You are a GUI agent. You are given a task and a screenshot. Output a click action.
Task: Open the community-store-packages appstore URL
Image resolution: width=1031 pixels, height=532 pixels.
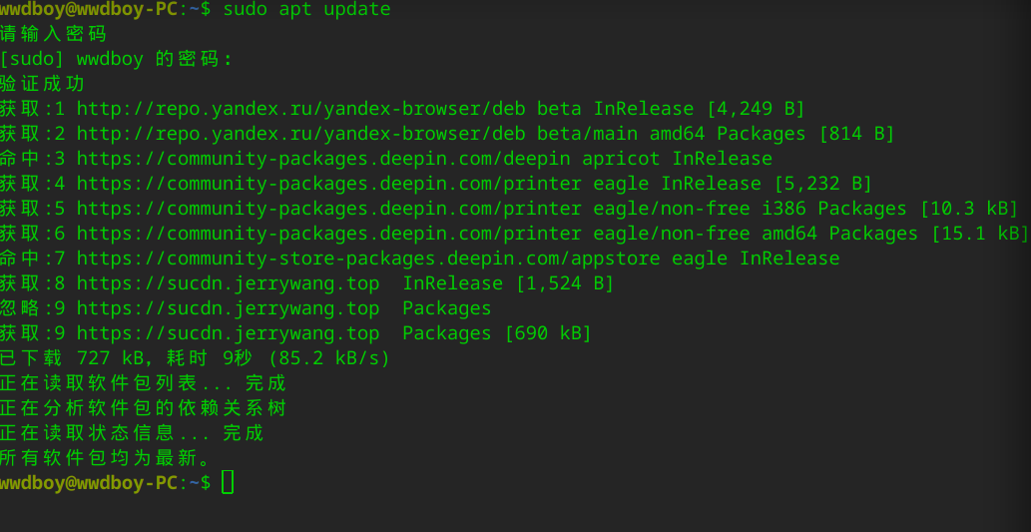click(367, 259)
